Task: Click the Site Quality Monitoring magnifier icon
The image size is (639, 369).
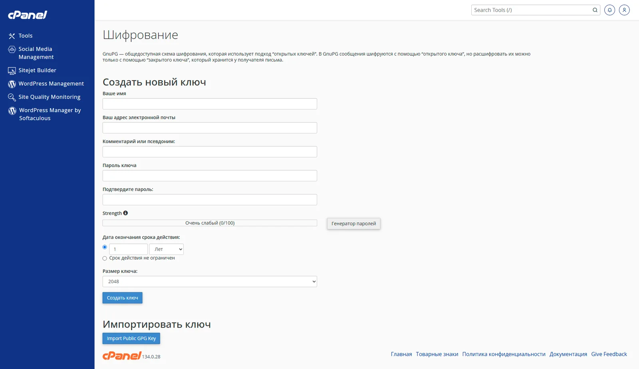Action: pyautogui.click(x=12, y=97)
